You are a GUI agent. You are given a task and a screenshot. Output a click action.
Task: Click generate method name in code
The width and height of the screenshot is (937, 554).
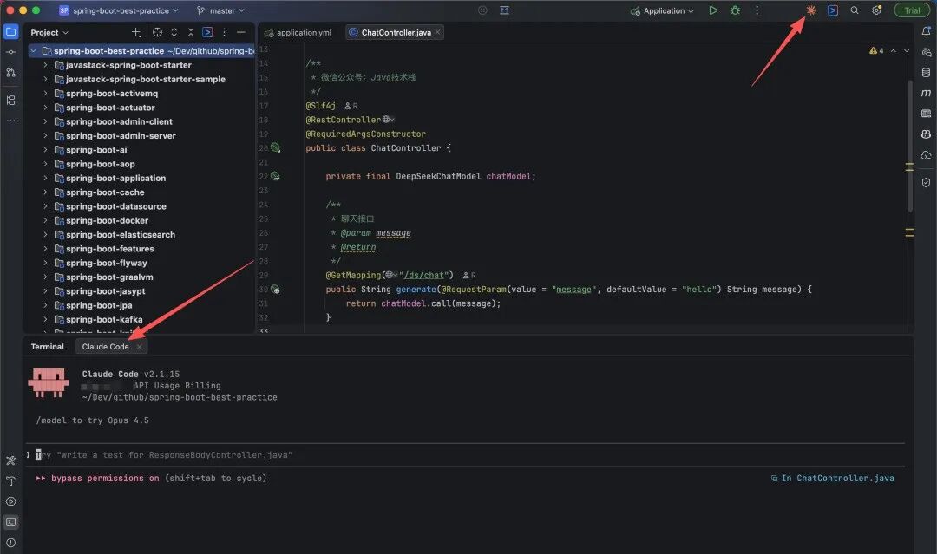(416, 289)
